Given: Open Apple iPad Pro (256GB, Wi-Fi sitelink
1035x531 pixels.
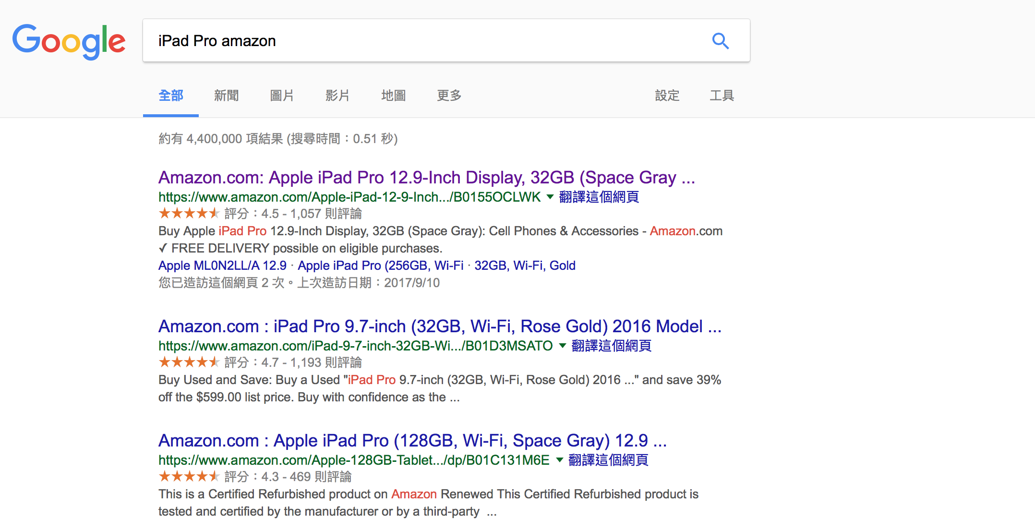Looking at the screenshot, I should pos(380,265).
